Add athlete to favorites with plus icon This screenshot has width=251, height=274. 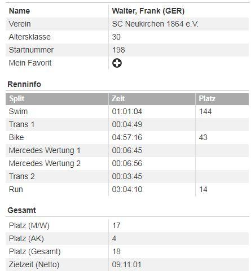point(117,63)
